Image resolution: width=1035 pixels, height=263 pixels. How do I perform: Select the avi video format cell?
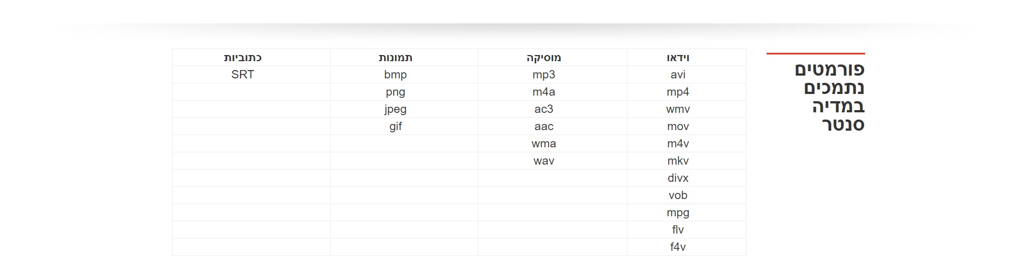pyautogui.click(x=678, y=75)
